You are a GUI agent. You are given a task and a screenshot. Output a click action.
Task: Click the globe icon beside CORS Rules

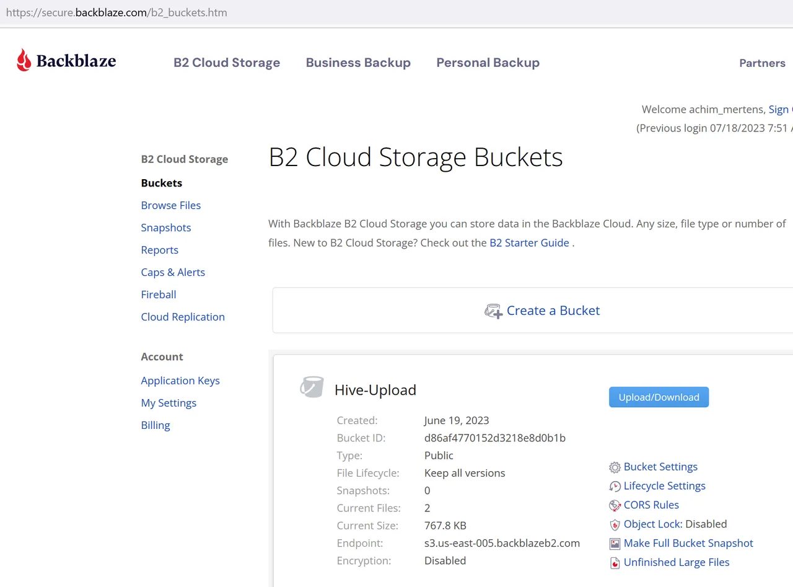tap(615, 506)
